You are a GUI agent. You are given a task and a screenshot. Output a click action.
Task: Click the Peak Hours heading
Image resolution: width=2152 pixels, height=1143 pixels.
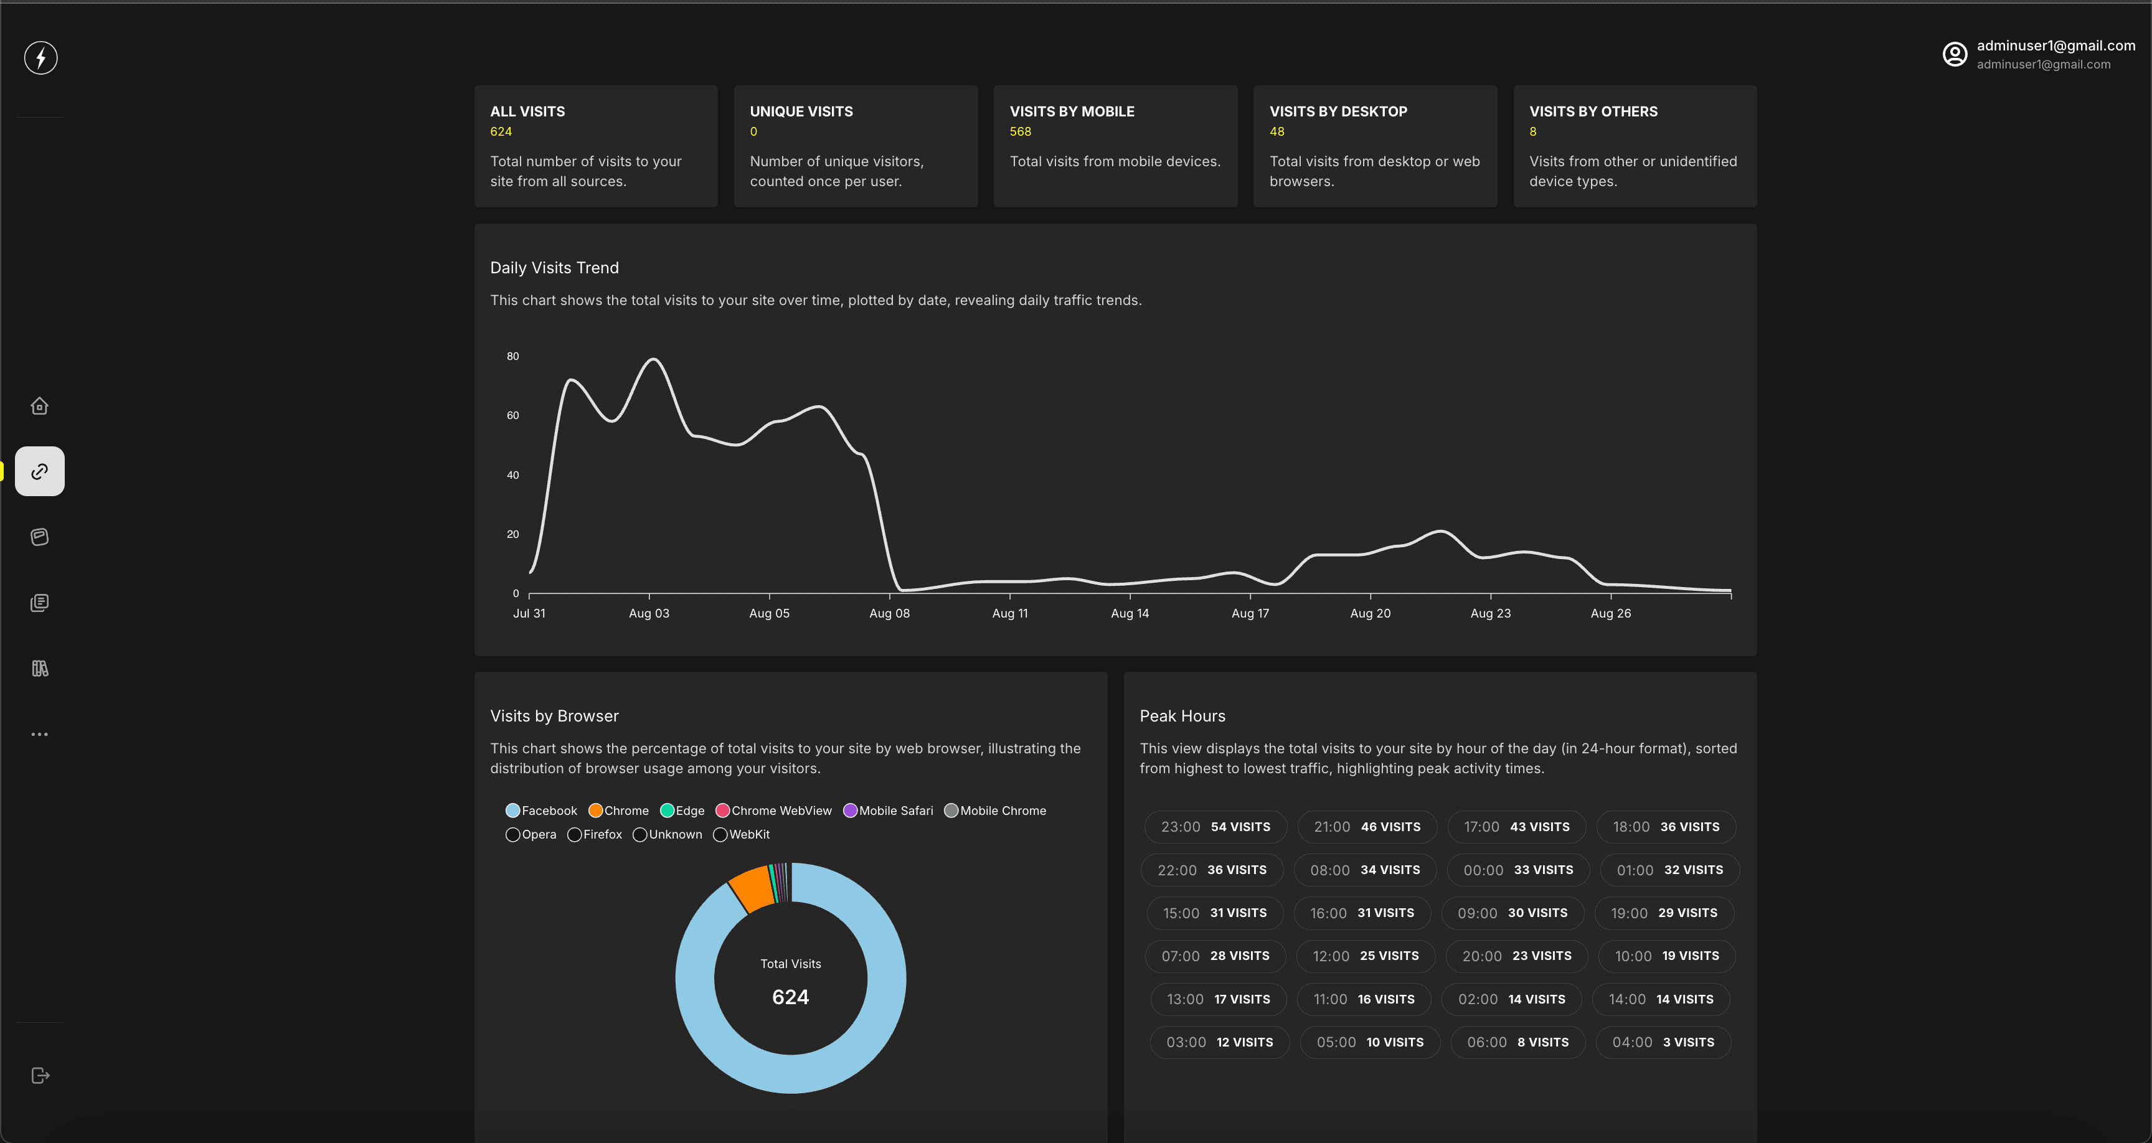click(1182, 716)
